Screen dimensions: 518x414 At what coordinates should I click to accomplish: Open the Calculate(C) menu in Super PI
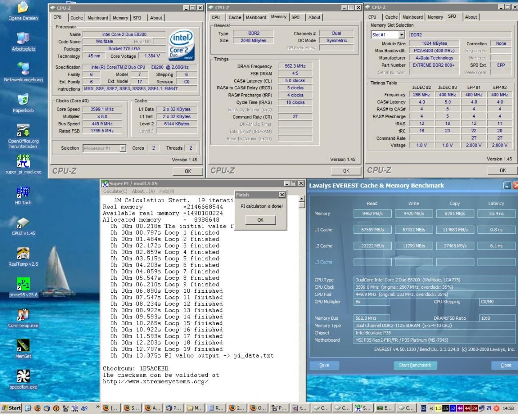tap(115, 191)
